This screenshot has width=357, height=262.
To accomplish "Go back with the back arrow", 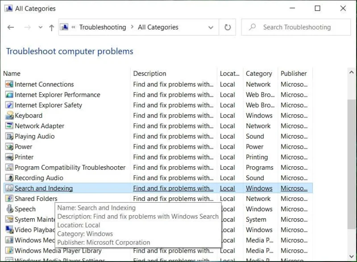I will point(11,27).
